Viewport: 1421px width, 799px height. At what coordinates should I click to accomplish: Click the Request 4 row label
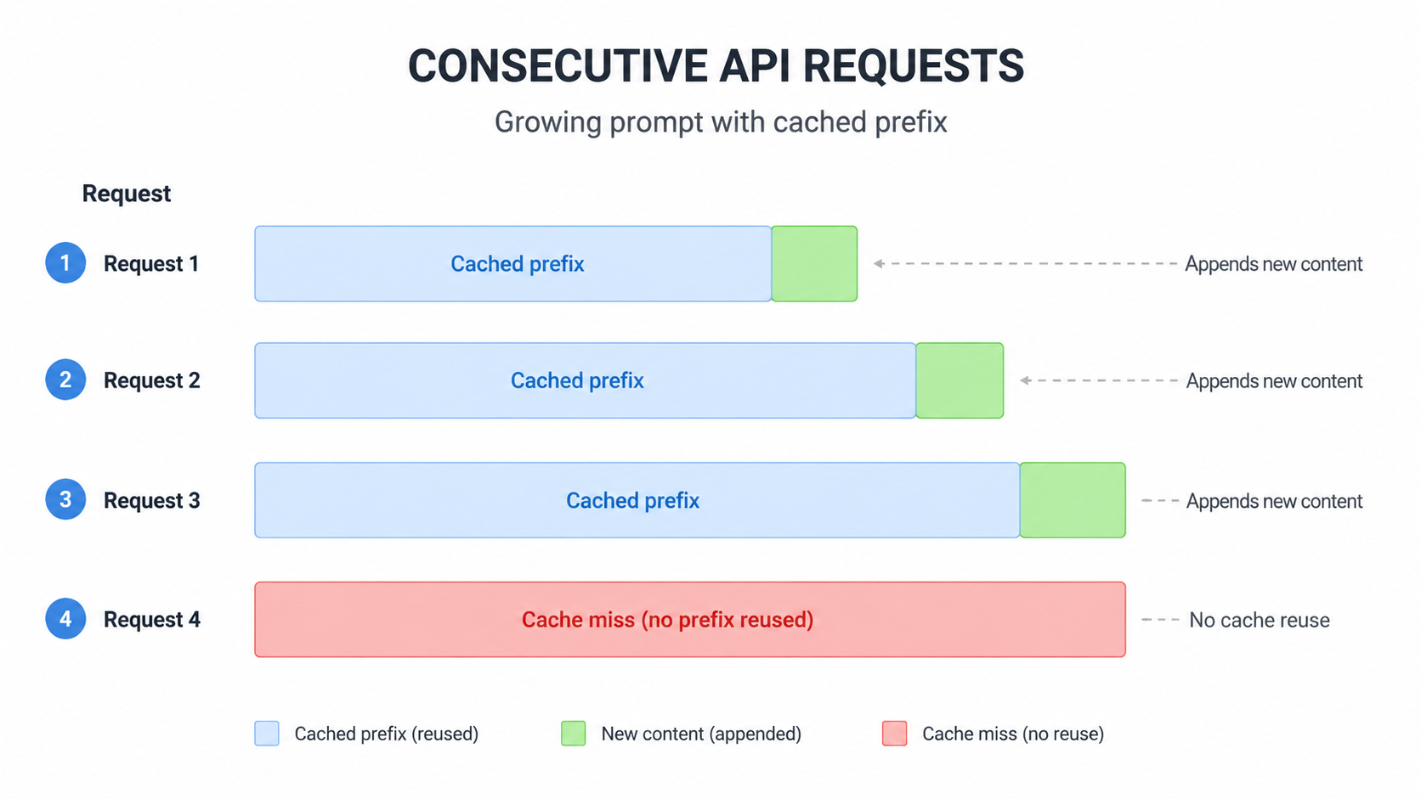152,620
